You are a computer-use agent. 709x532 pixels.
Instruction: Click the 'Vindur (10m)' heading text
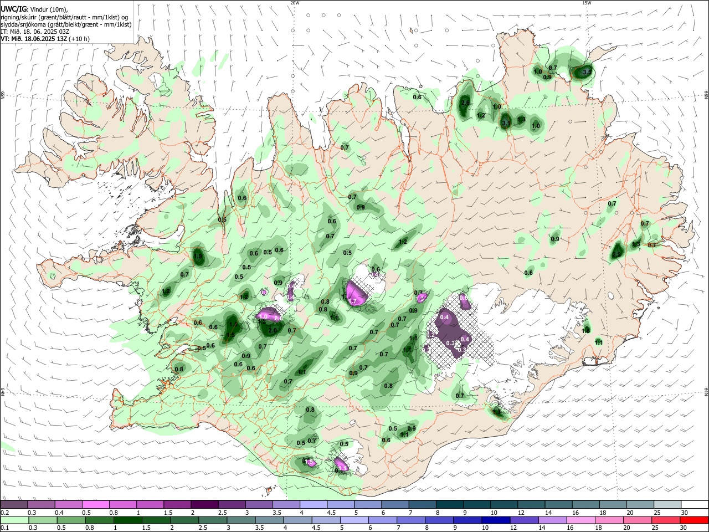point(49,9)
